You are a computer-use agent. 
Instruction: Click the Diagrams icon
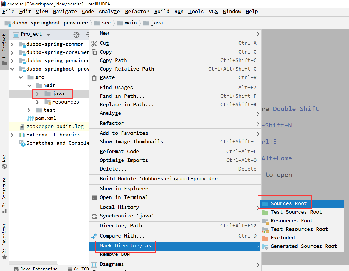click(94, 264)
